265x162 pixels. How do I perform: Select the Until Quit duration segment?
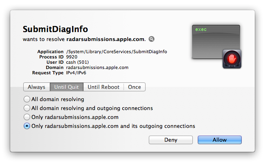click(x=66, y=87)
